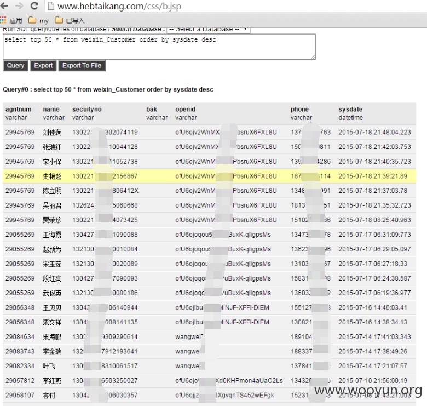Click agntnum value 29082334

click(20, 366)
